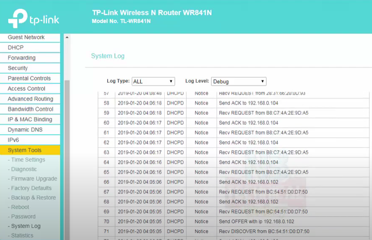Open the IPv6 menu
372x240 pixels.
(x=13, y=140)
